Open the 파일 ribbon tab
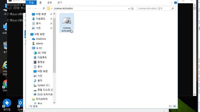This screenshot has height=112, width=200. (x=31, y=2)
